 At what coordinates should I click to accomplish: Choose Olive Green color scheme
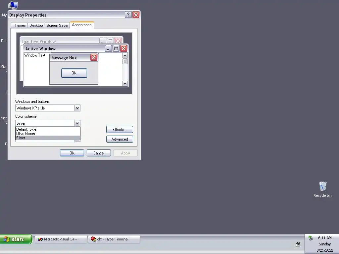pos(48,134)
